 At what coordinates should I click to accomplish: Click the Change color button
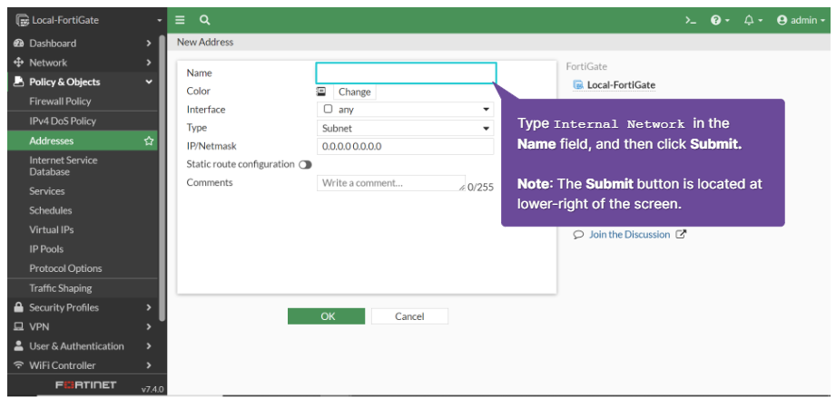coord(355,92)
